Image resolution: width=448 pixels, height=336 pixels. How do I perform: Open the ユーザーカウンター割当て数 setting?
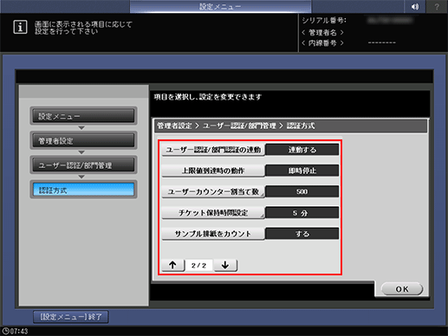(x=213, y=191)
